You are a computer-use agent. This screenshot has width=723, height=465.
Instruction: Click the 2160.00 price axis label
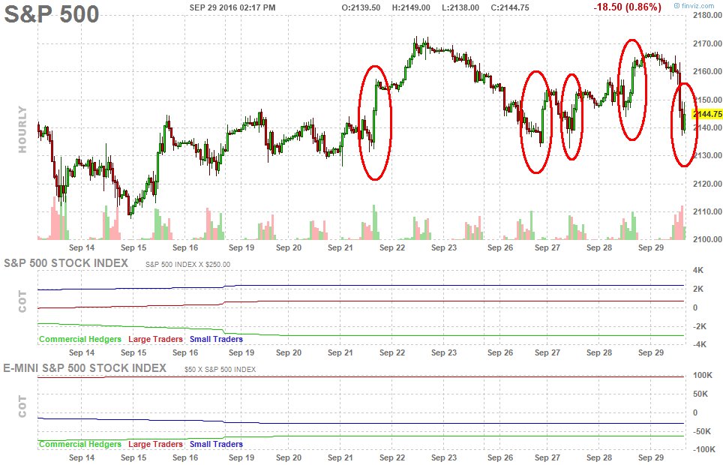pyautogui.click(x=707, y=71)
